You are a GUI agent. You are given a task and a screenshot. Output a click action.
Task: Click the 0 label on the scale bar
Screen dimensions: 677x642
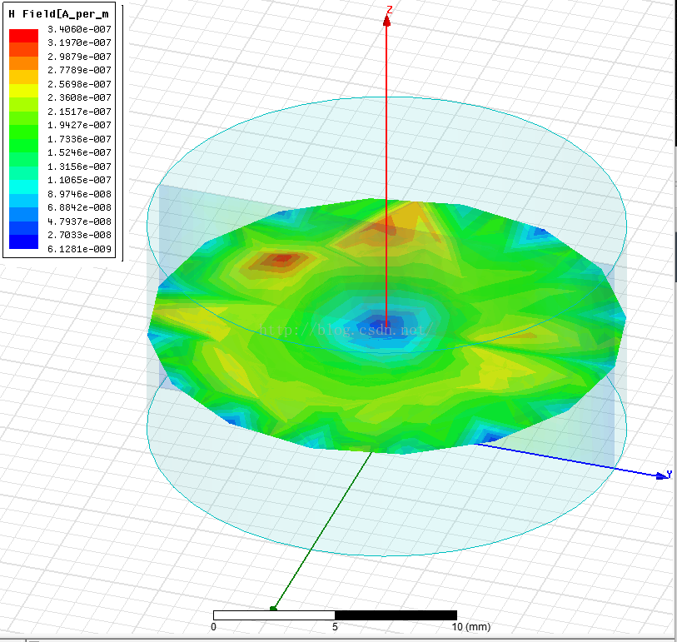click(x=214, y=626)
